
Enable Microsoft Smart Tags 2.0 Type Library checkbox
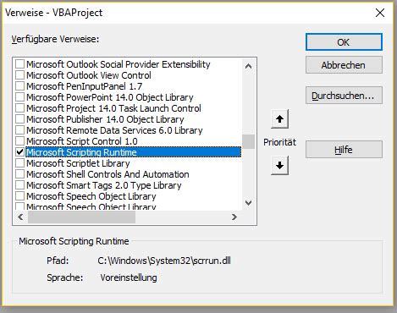click(19, 185)
